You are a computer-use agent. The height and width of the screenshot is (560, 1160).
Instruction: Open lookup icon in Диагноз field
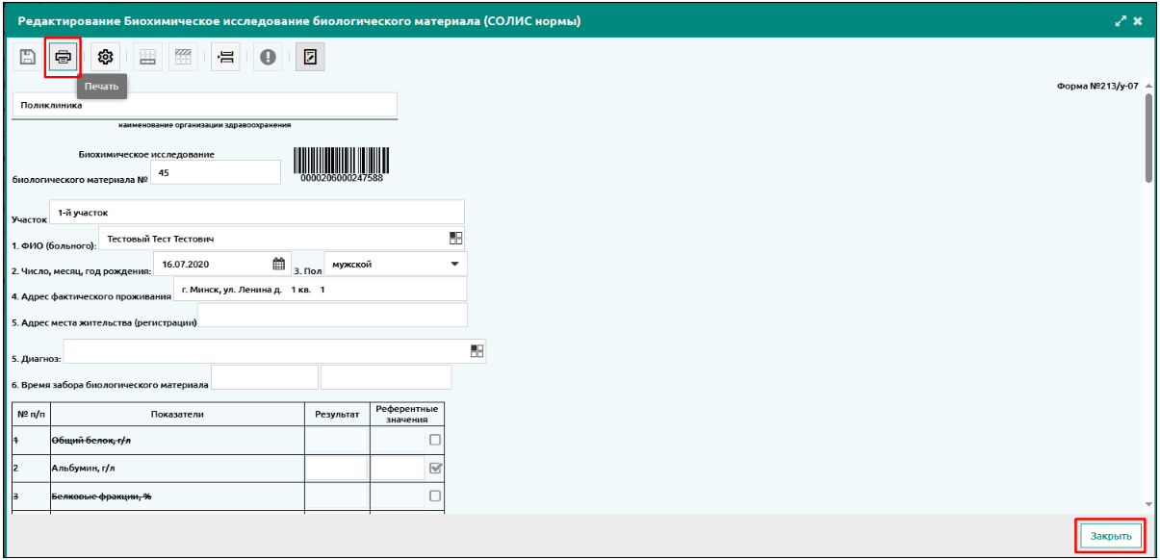click(477, 351)
